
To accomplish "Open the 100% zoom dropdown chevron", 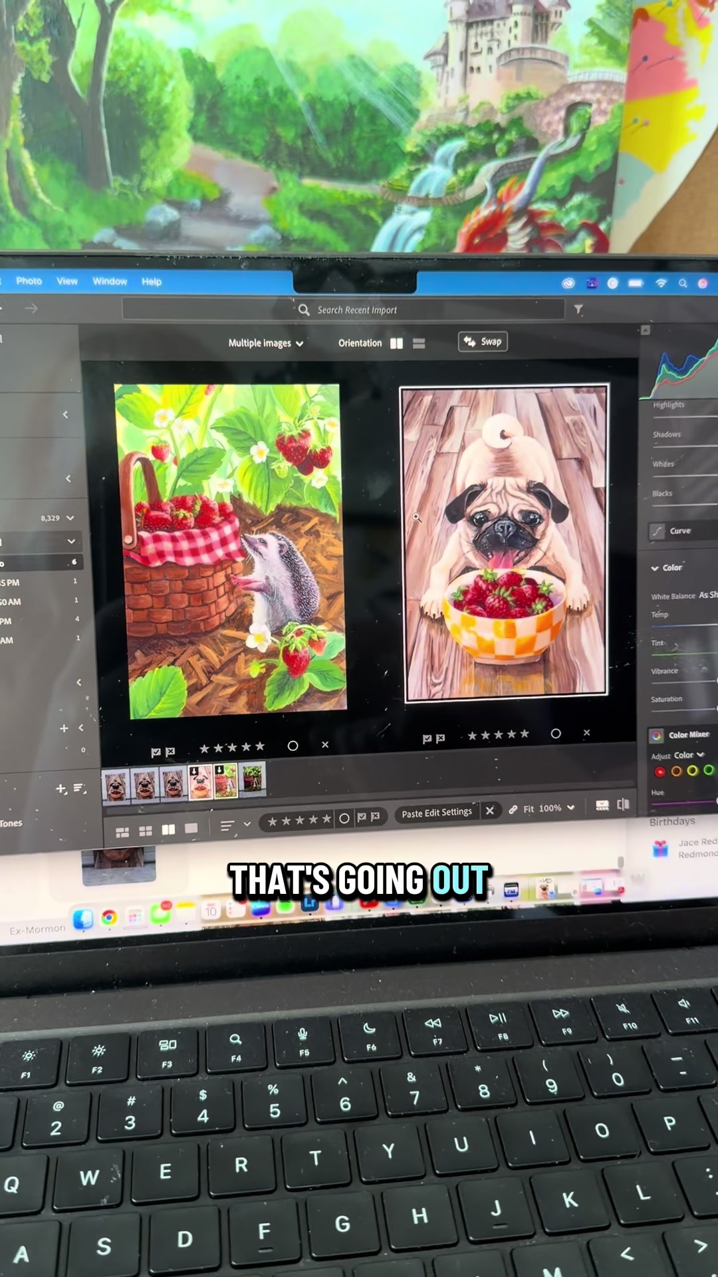I will 570,807.
